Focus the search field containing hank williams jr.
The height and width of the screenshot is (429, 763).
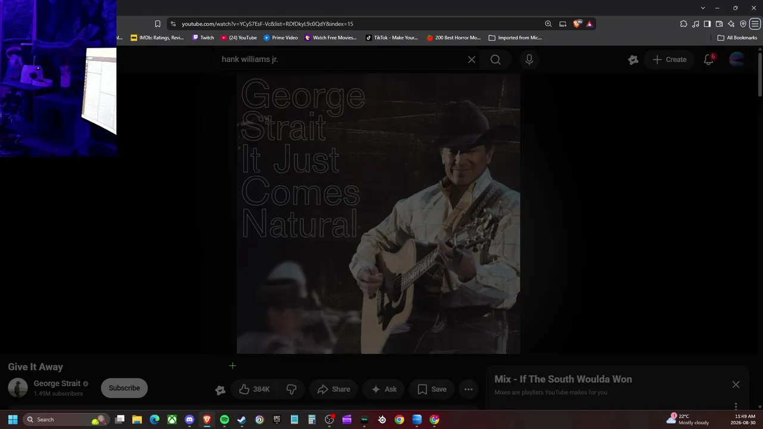342,60
